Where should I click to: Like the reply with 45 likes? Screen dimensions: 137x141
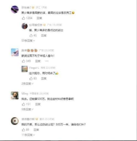point(31,36)
